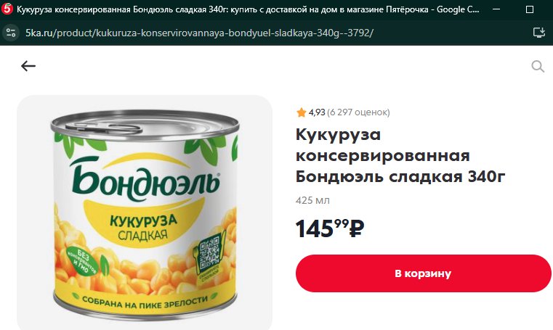Screen dimensions: 553x330
Task: Click the QR code on the can
Action: click(x=209, y=252)
